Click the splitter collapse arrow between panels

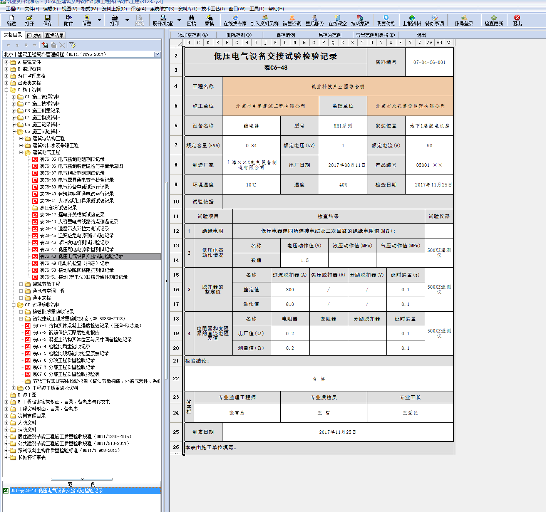(166, 281)
